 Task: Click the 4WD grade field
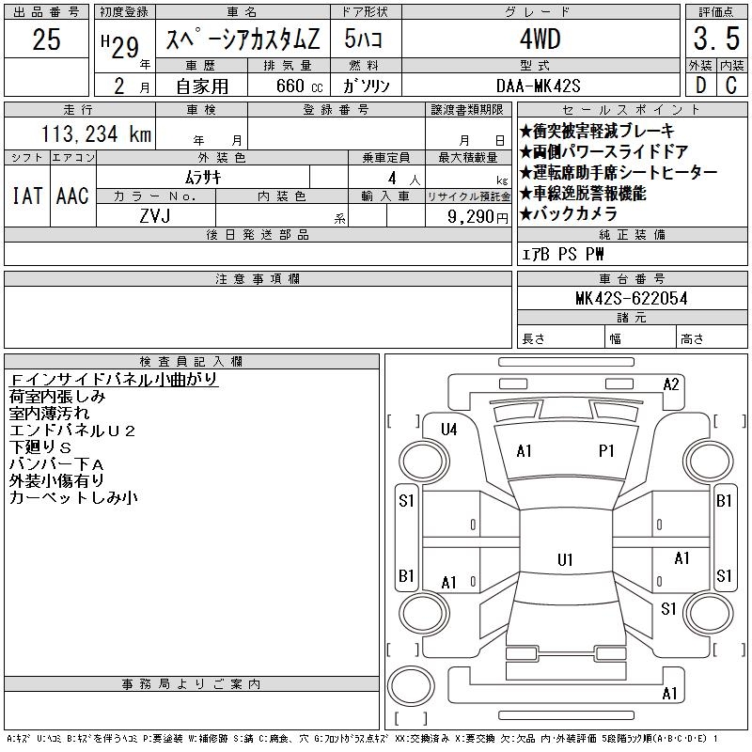pos(552,40)
